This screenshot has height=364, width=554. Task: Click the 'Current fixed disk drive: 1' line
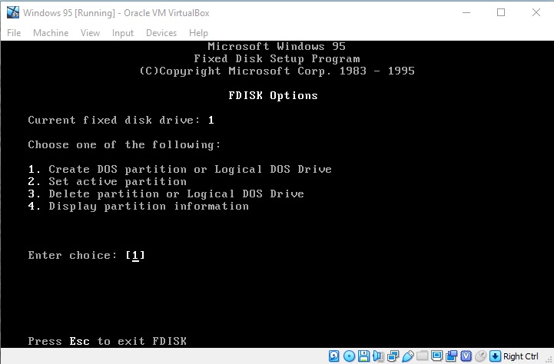[121, 120]
